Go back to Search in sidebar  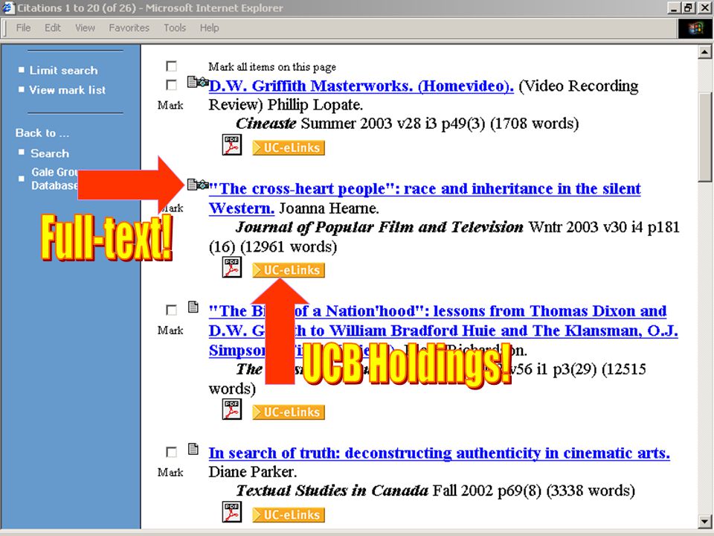pyautogui.click(x=50, y=153)
